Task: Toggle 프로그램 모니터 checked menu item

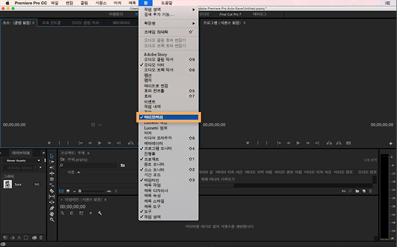Action: pyautogui.click(x=168, y=148)
